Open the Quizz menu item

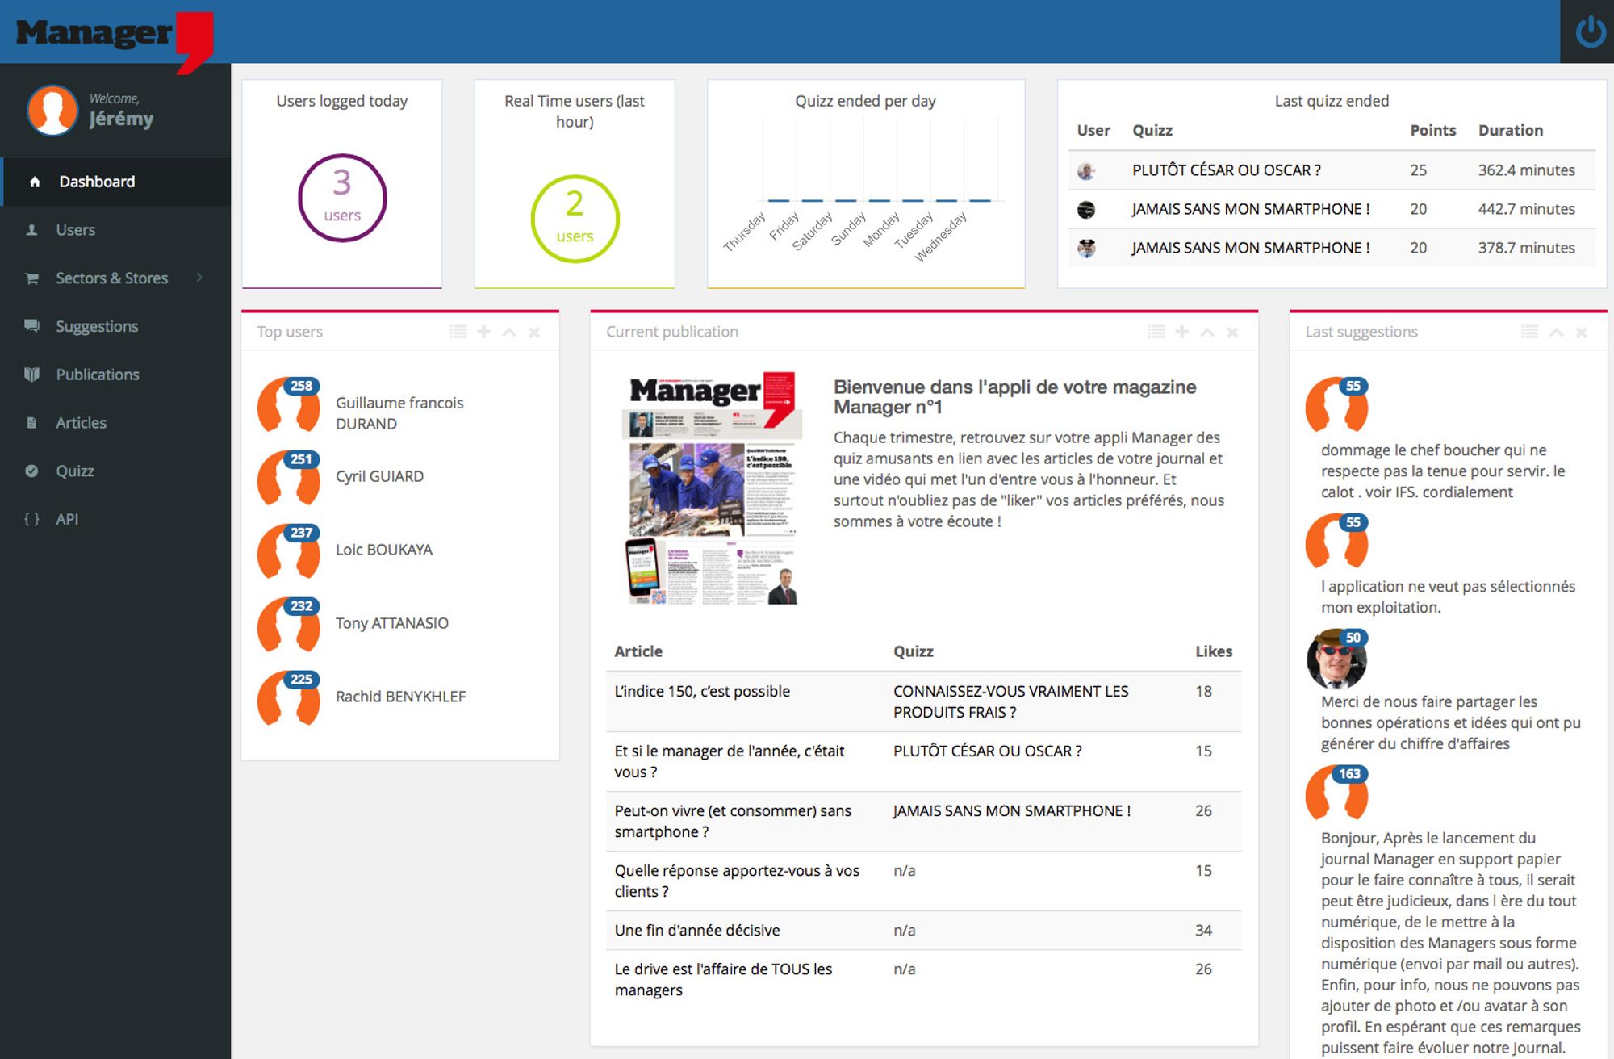tap(115, 471)
